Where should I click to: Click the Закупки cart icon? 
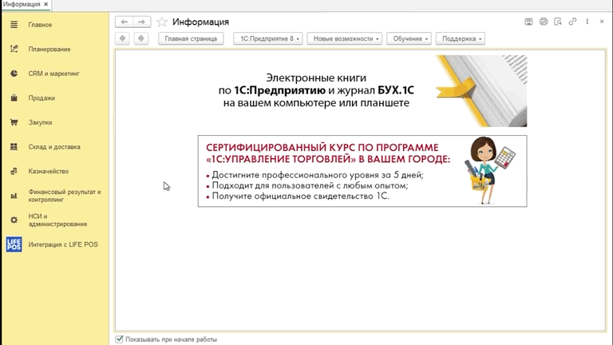(x=14, y=122)
